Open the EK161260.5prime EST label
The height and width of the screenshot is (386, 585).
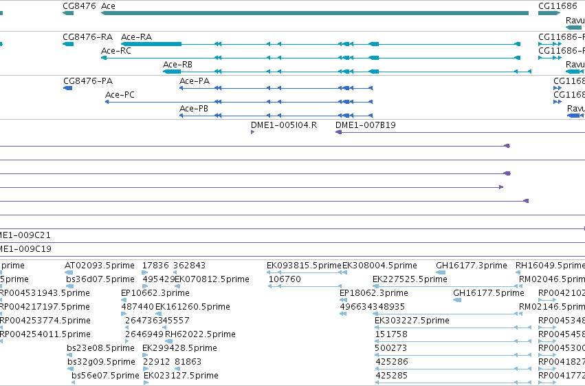pyautogui.click(x=192, y=307)
